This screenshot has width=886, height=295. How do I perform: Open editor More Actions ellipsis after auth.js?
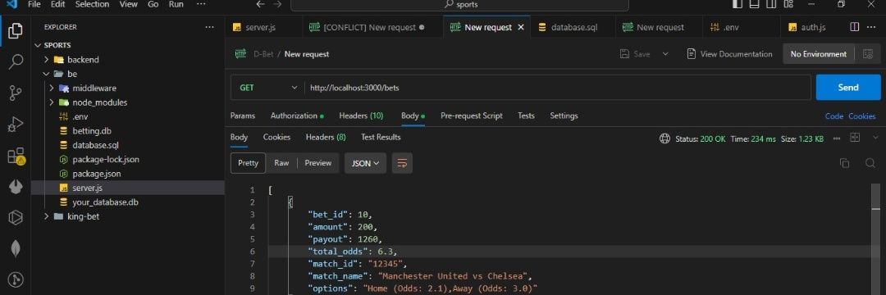coord(870,27)
